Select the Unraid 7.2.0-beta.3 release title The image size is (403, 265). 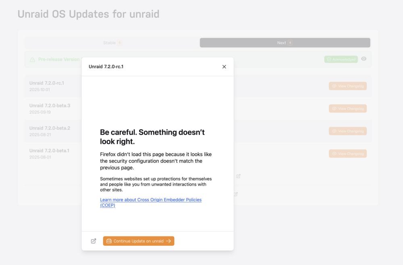(x=50, y=106)
